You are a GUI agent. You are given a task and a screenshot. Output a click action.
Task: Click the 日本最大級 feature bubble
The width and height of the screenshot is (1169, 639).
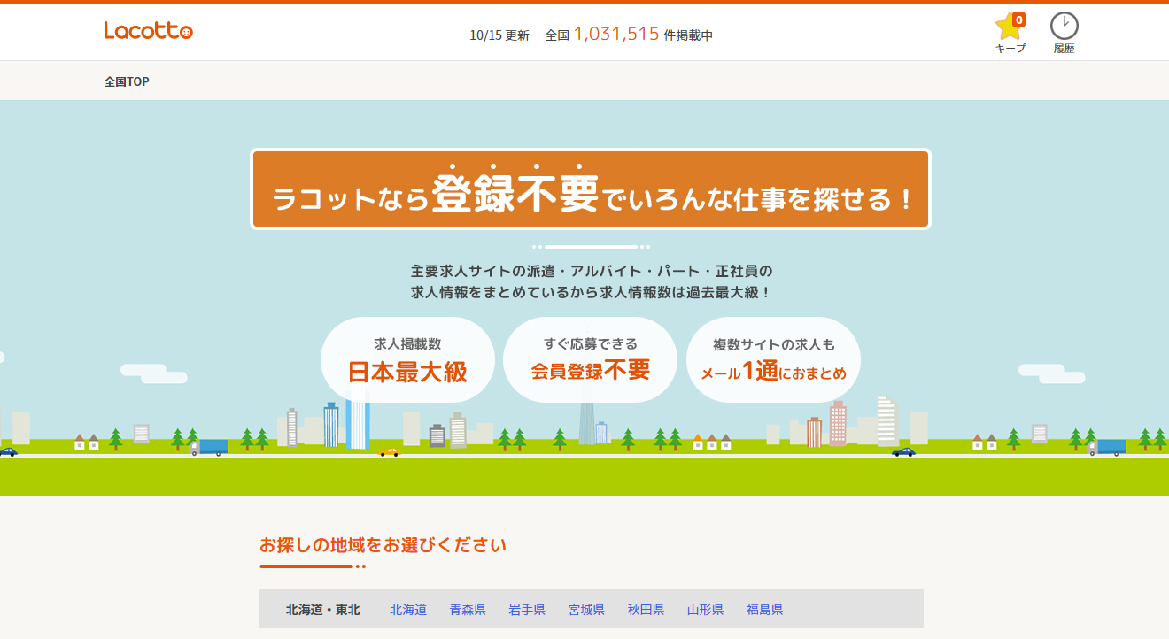point(407,360)
